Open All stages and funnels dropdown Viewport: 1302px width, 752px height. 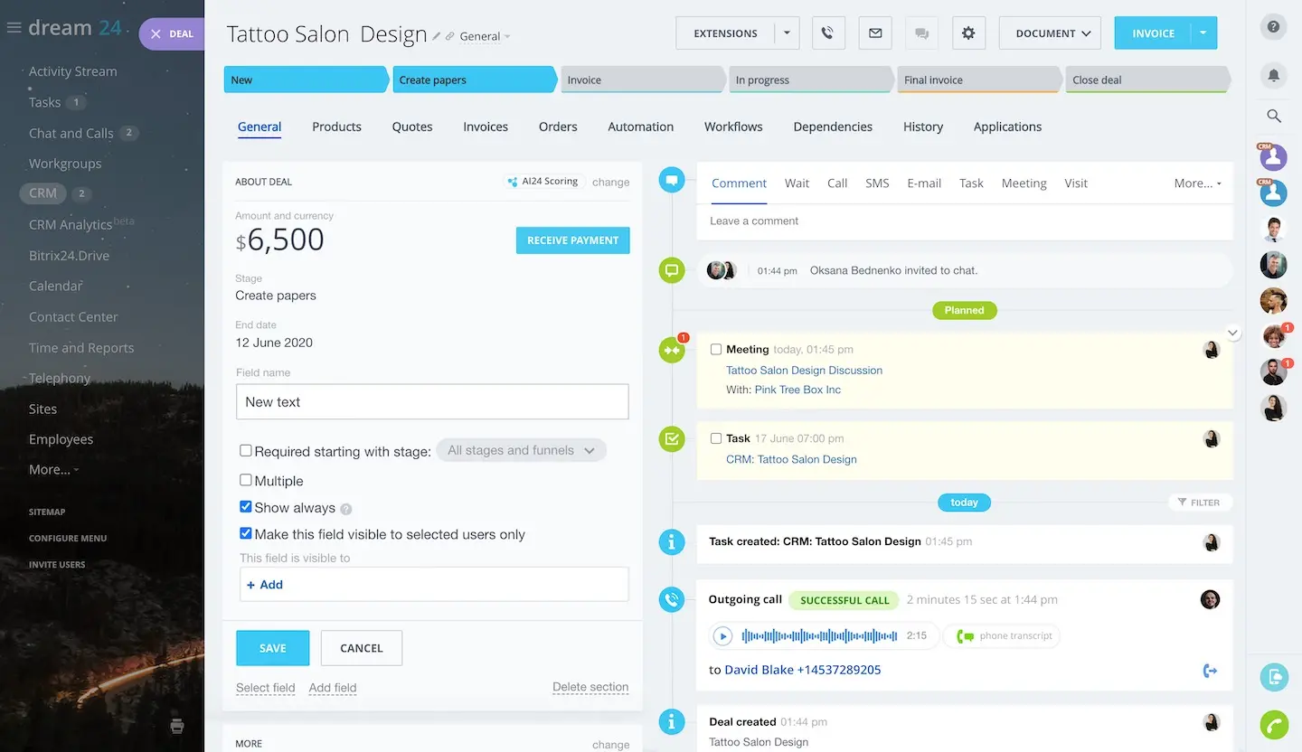click(521, 450)
